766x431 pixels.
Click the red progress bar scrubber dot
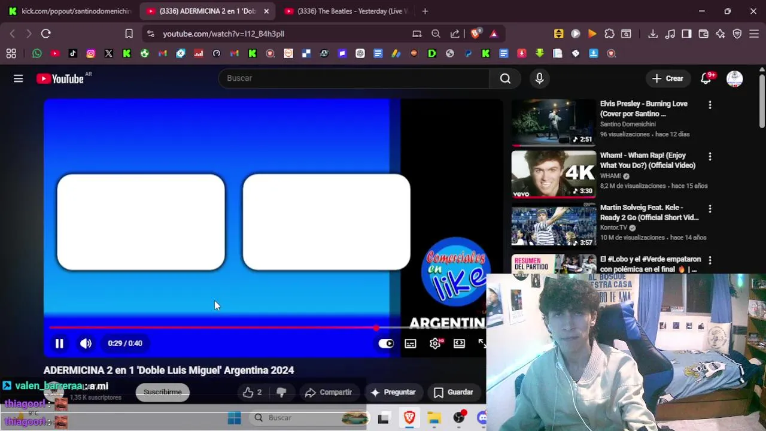point(376,327)
